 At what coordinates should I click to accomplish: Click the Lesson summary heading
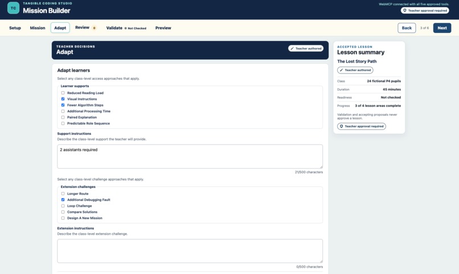[360, 52]
